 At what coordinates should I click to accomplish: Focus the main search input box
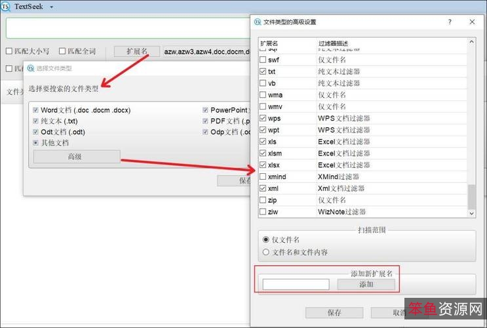point(128,28)
